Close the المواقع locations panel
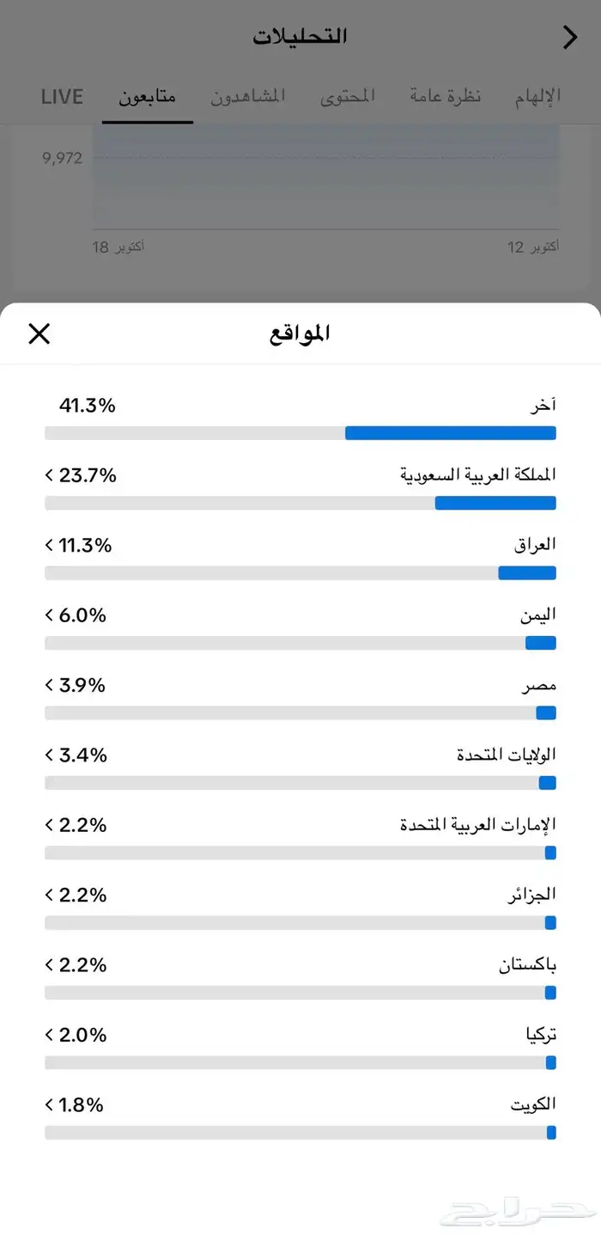The height and width of the screenshot is (1235, 601). click(x=39, y=333)
